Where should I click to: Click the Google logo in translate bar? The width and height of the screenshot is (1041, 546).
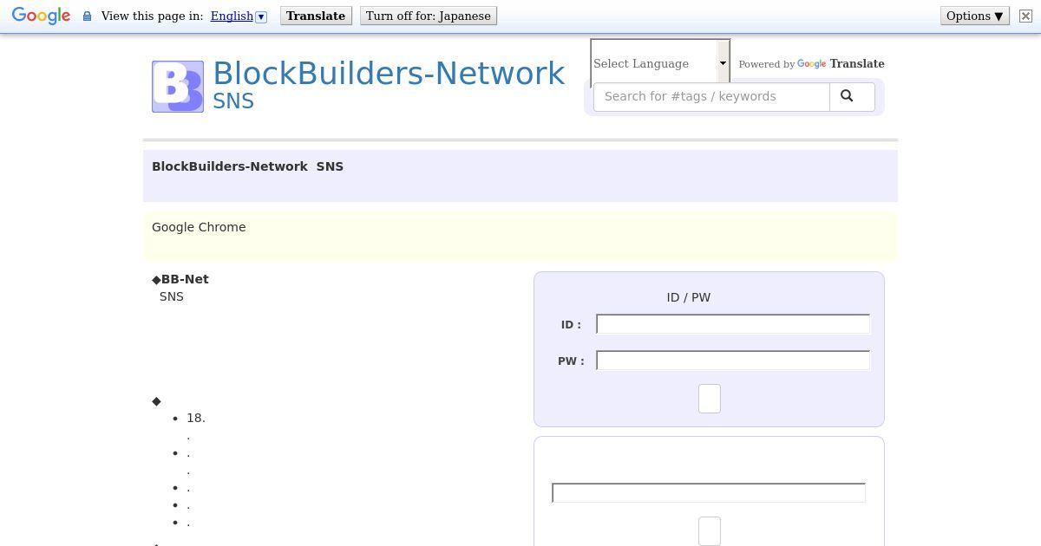coord(41,16)
